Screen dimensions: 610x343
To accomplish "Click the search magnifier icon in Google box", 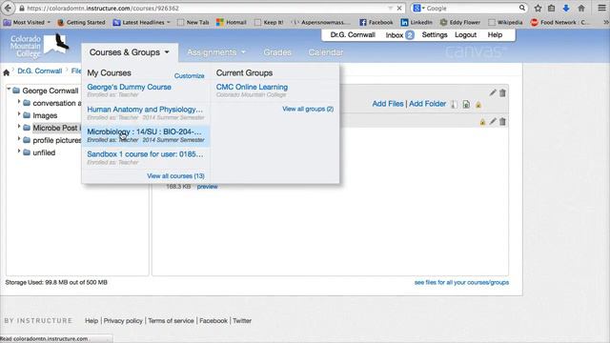I will coord(521,8).
